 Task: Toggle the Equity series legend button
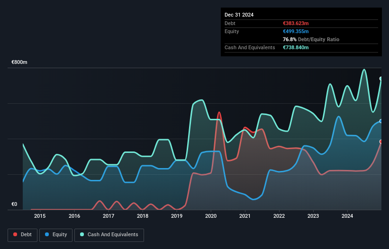56,235
